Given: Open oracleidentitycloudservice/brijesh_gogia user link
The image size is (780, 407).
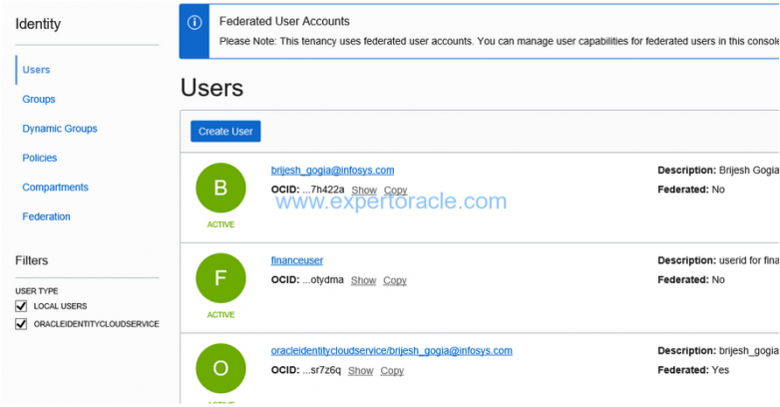Looking at the screenshot, I should pos(391,351).
